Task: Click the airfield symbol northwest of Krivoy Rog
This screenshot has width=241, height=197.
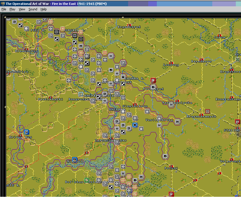Action: 14,127
